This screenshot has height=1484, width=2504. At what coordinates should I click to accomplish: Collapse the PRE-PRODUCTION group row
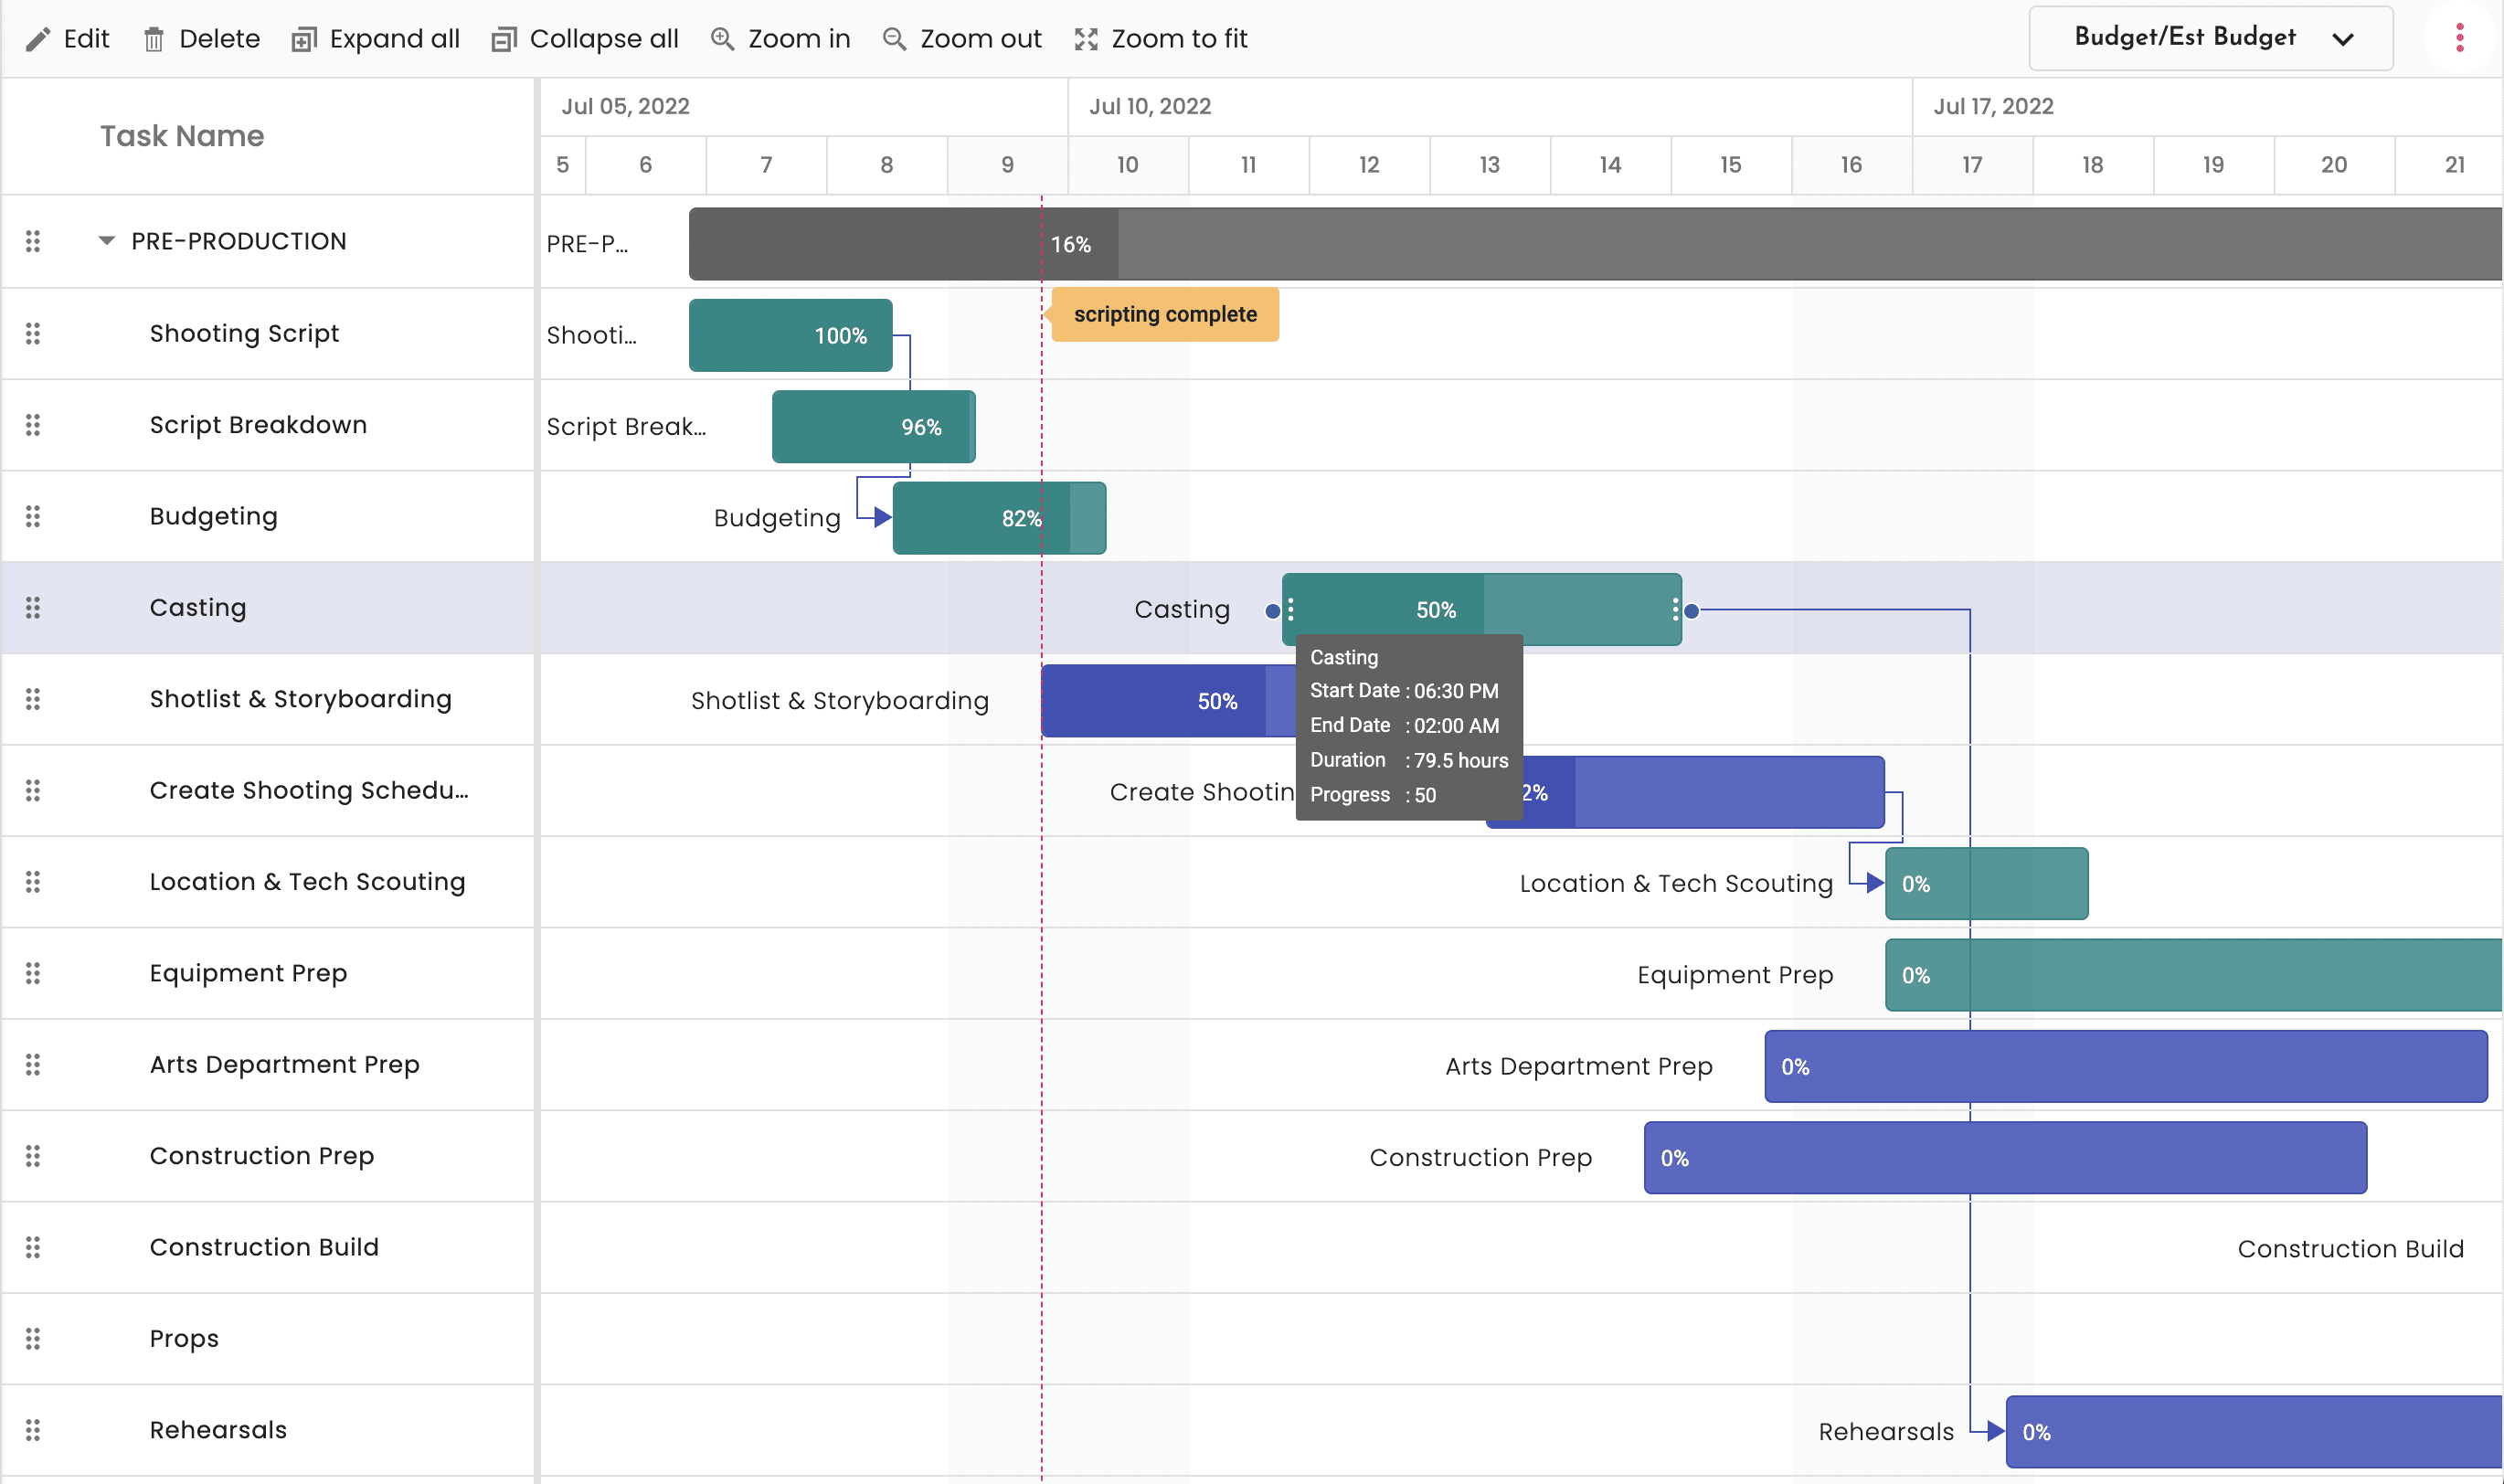pyautogui.click(x=108, y=241)
